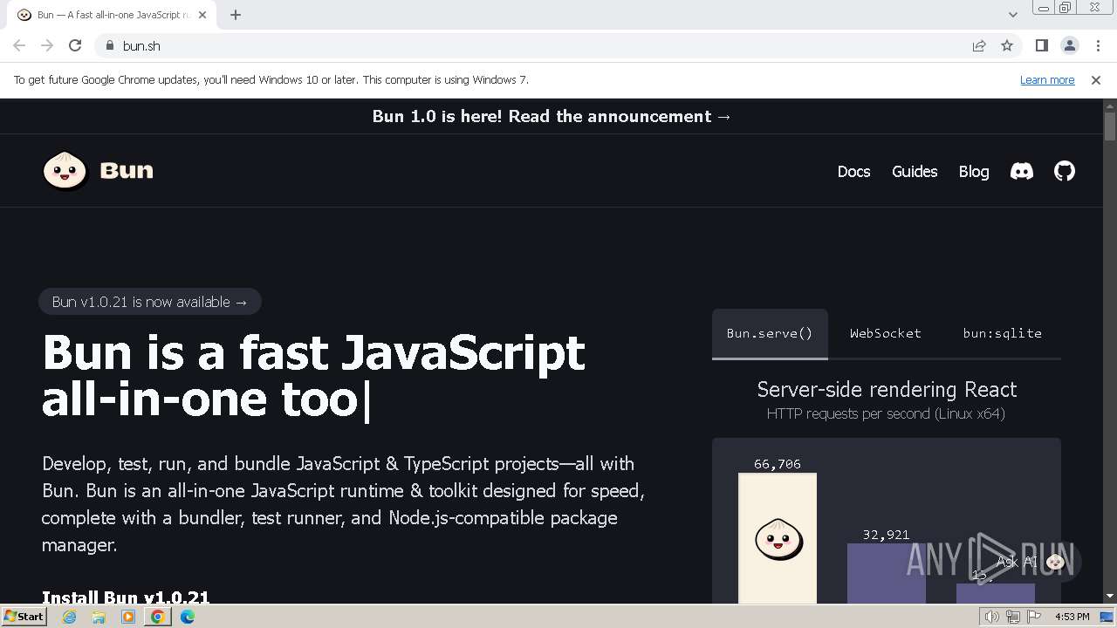Open Chrome profile avatar

1069,45
